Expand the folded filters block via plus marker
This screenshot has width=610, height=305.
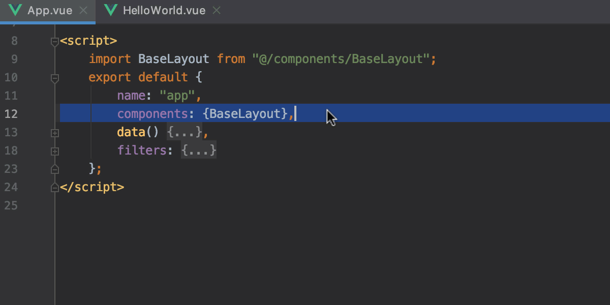pos(54,151)
